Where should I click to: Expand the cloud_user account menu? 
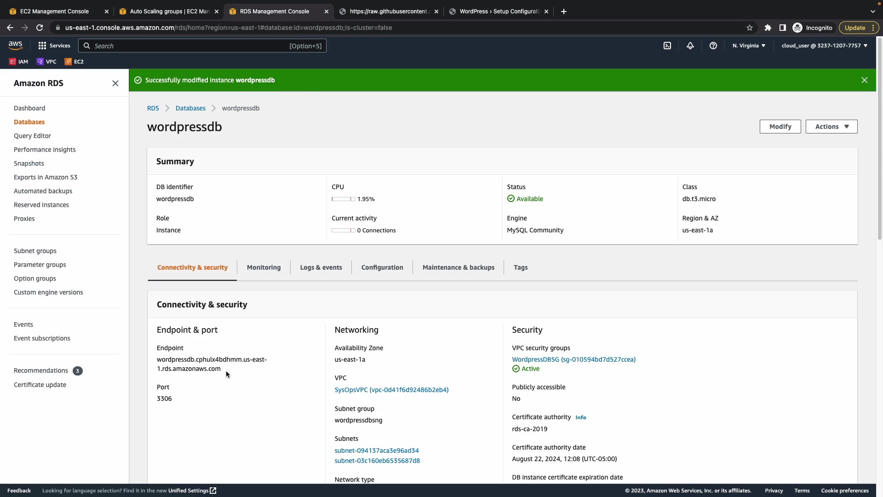click(824, 46)
